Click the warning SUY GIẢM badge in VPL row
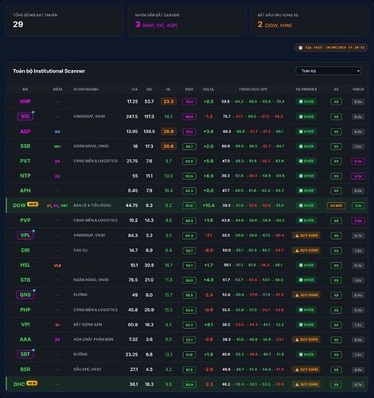This screenshot has width=374, height=398. [x=306, y=236]
